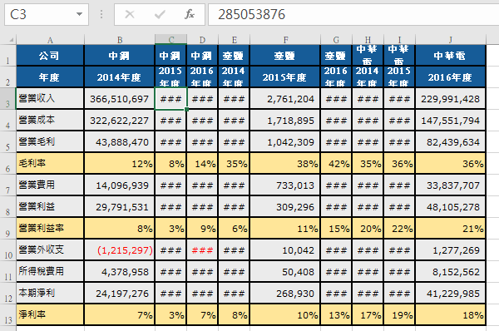Select column F header
Viewport: 499px width, 331px height.
pyautogui.click(x=285, y=40)
